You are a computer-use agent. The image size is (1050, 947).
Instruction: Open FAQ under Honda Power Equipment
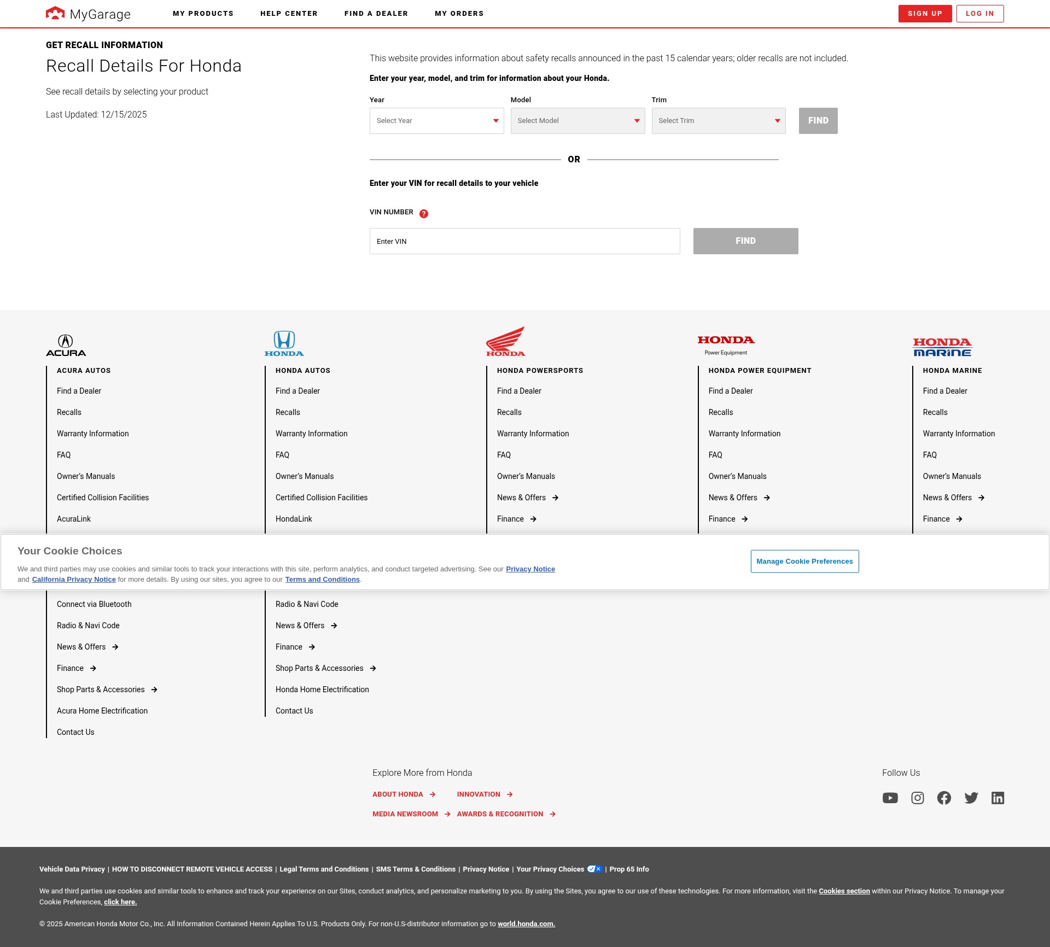coord(715,455)
